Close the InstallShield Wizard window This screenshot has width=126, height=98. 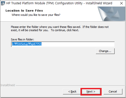pos(121,3)
